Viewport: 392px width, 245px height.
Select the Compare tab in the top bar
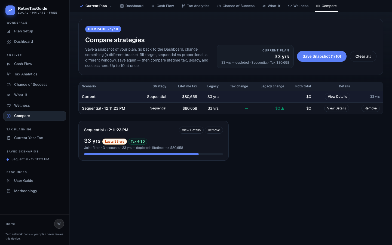326,6
